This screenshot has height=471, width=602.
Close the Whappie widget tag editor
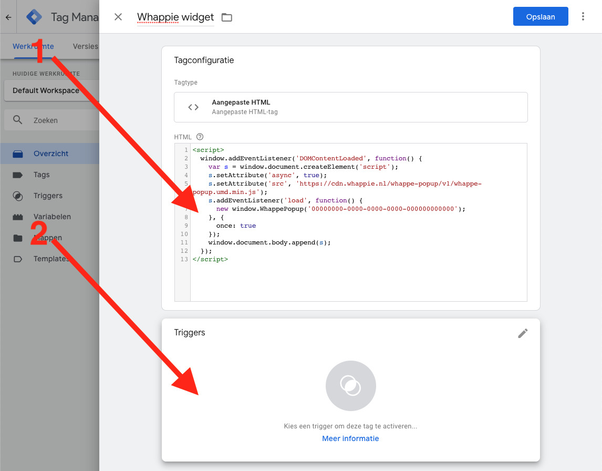(118, 17)
